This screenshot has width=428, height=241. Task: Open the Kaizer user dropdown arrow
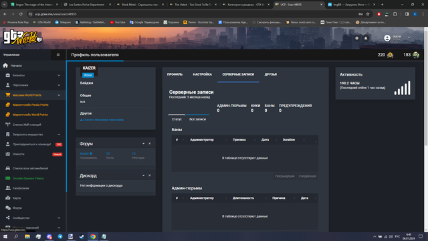point(409,37)
